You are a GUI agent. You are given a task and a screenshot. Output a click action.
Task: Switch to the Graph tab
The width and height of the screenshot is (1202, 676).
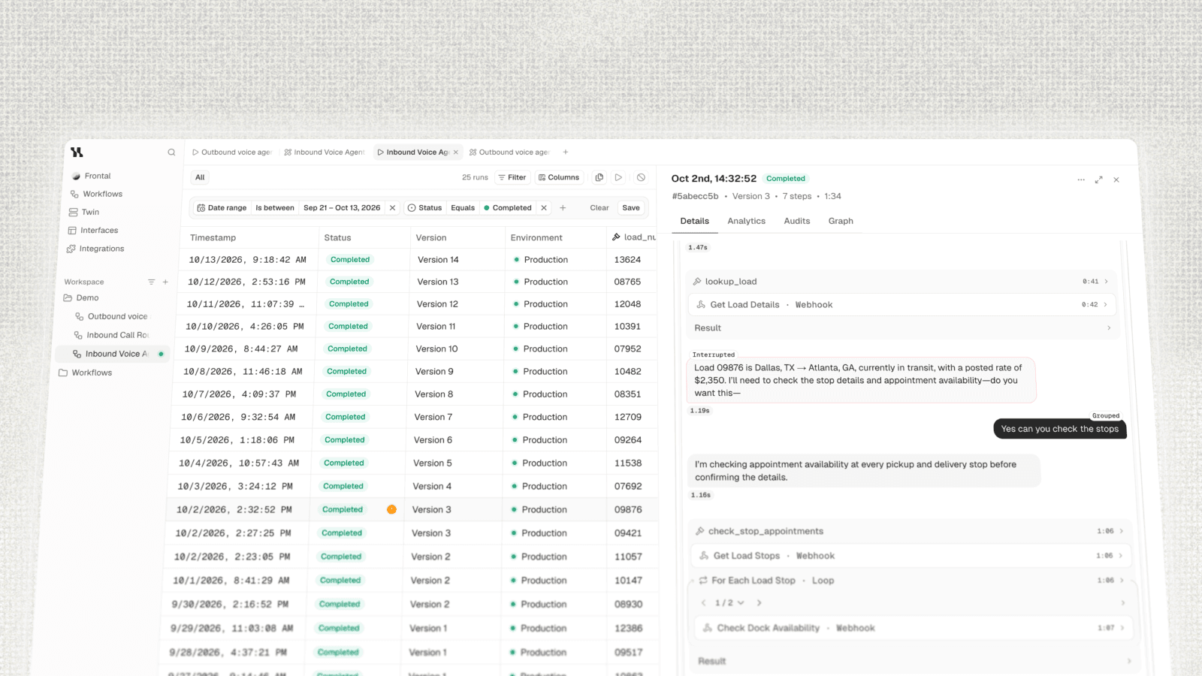[x=841, y=221]
